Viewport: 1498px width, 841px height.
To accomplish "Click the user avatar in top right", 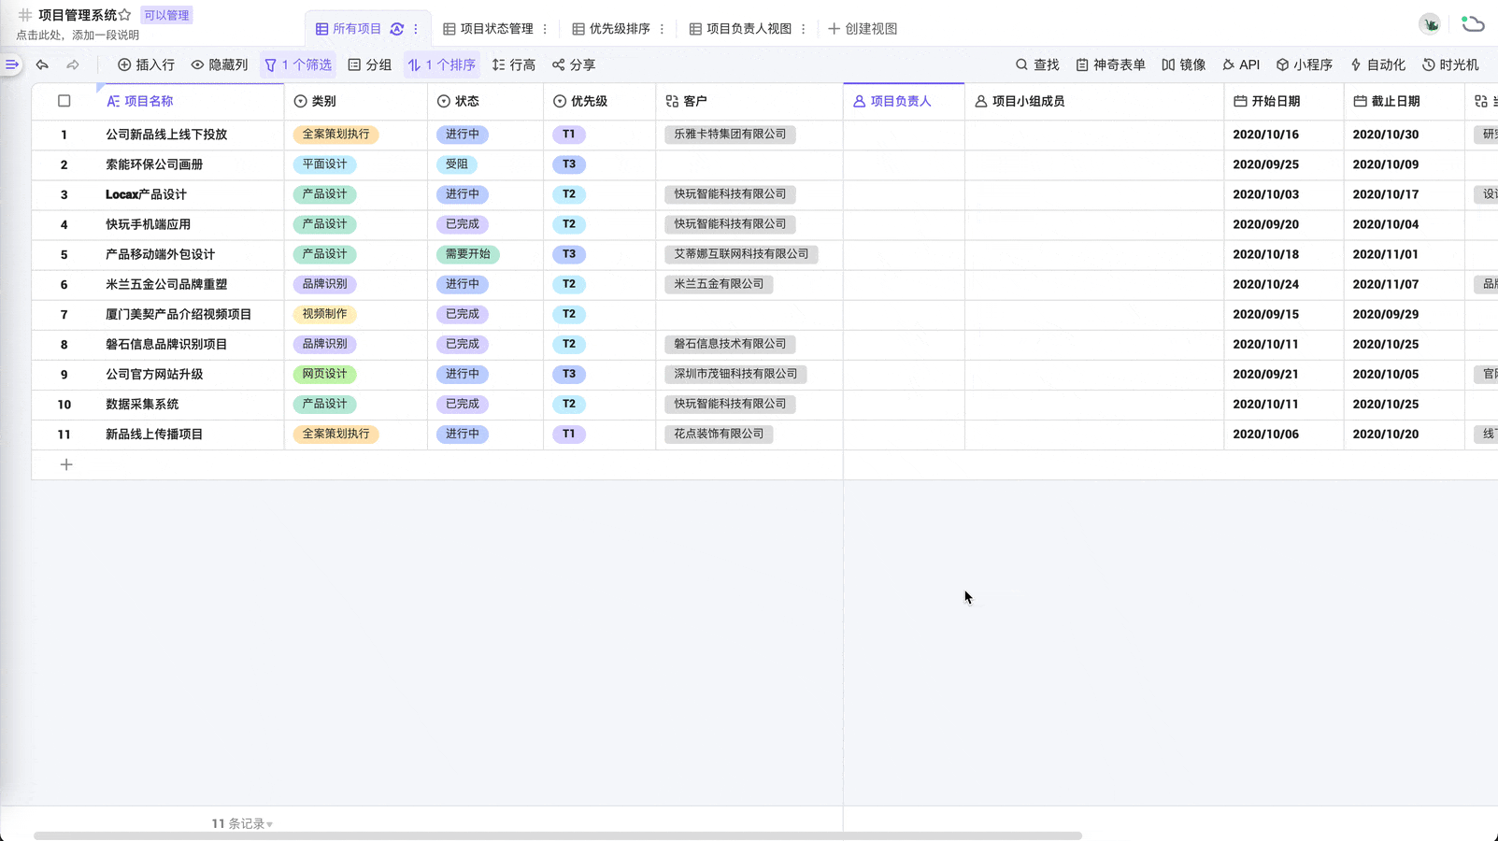I will click(x=1429, y=24).
